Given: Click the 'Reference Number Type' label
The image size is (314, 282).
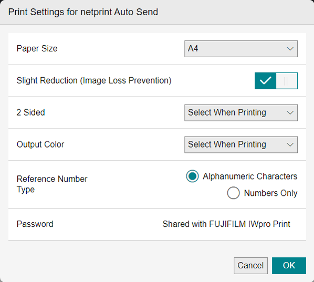Looking at the screenshot, I should click(x=52, y=184).
